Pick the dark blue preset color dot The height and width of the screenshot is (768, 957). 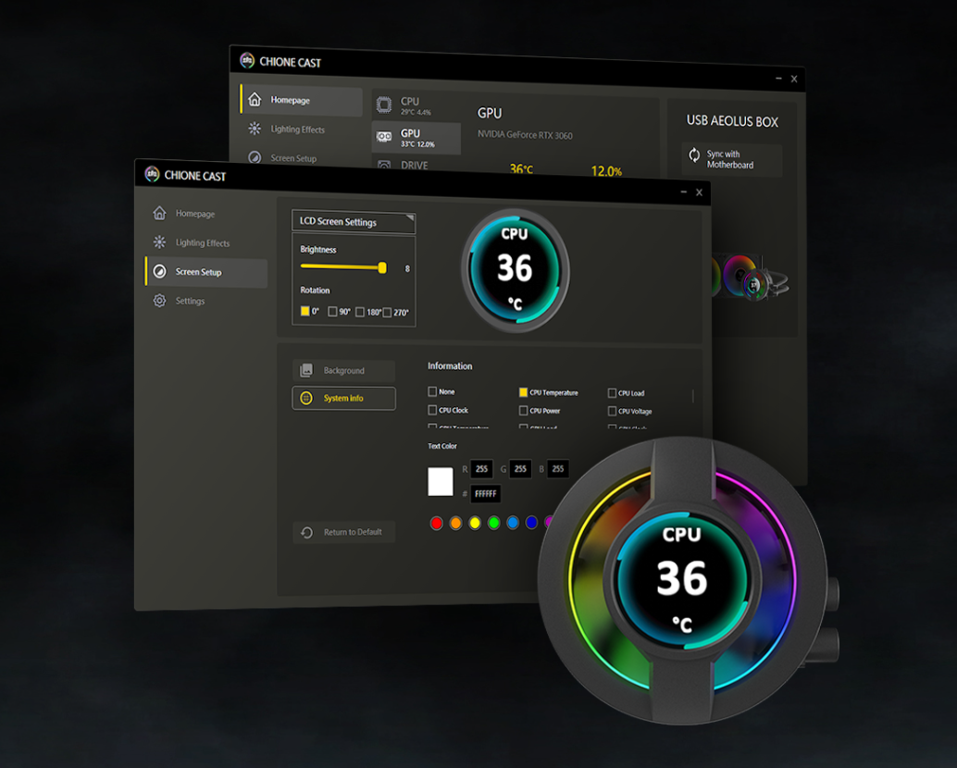pos(531,522)
